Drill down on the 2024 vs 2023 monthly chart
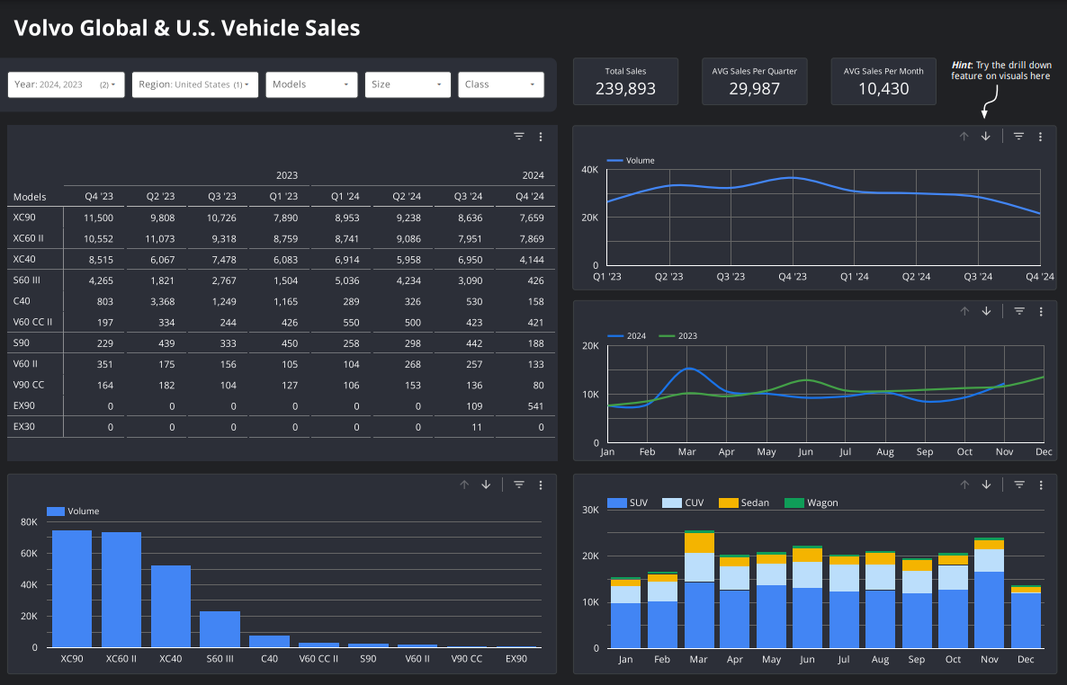This screenshot has height=685, width=1067. (x=986, y=312)
